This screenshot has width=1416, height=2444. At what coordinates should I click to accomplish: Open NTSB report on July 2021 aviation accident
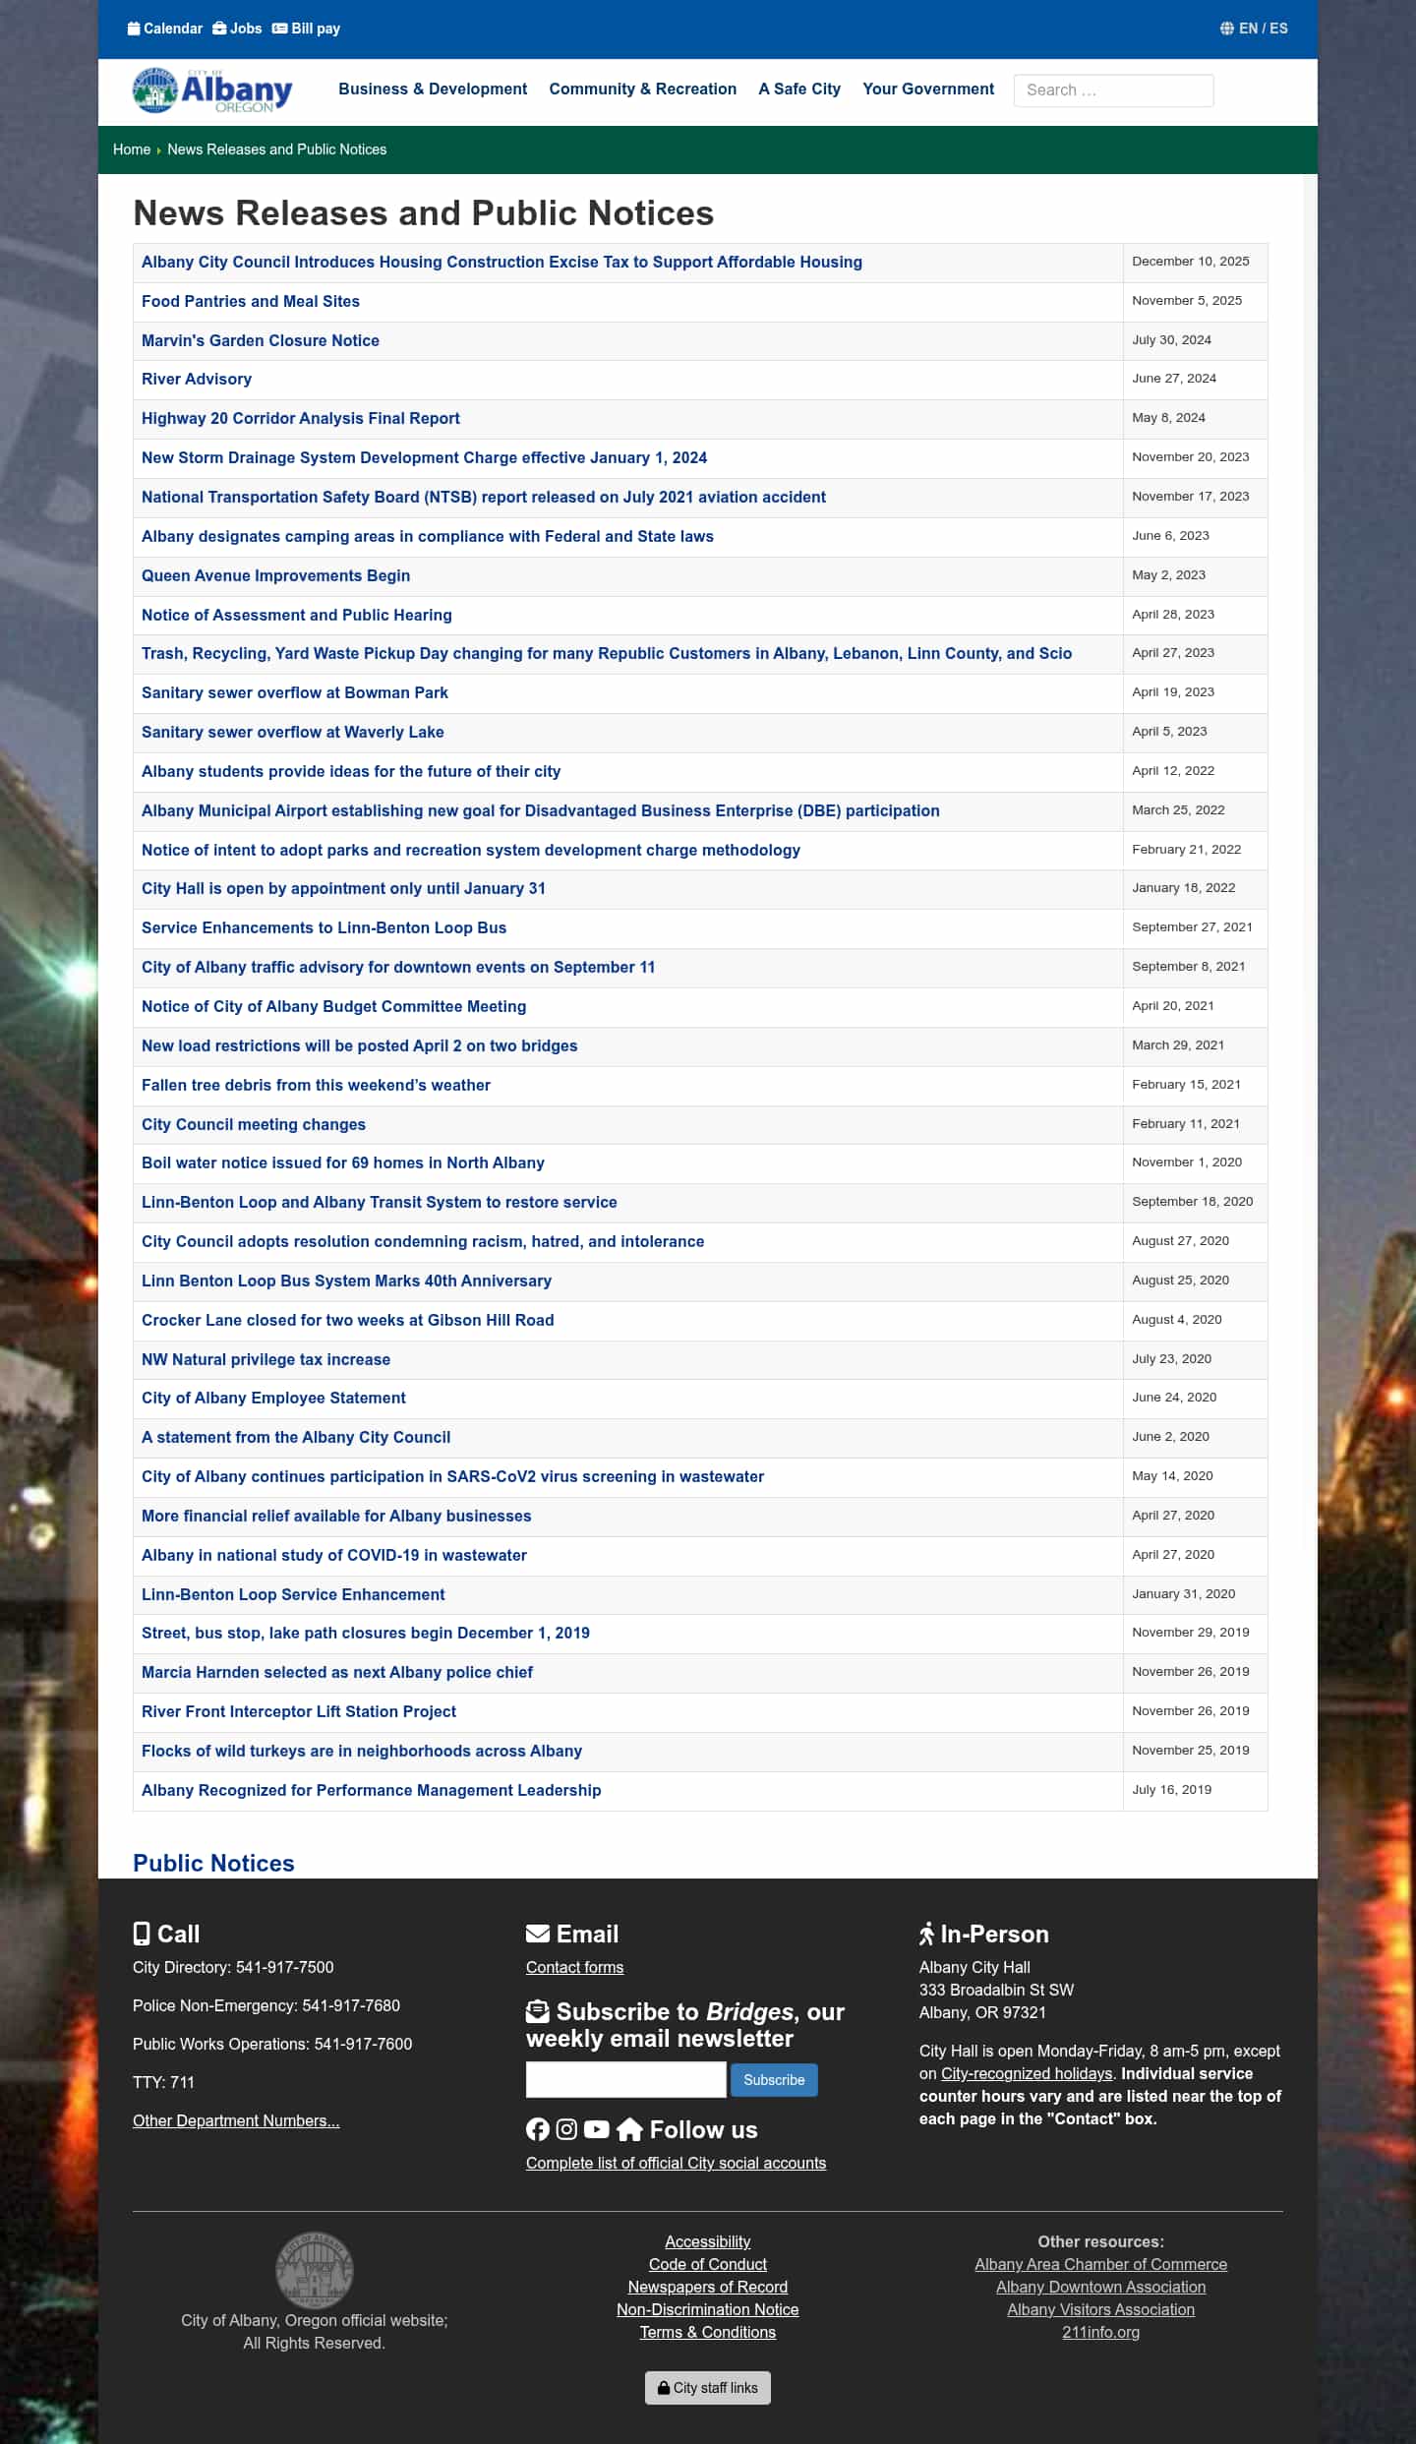coord(484,498)
